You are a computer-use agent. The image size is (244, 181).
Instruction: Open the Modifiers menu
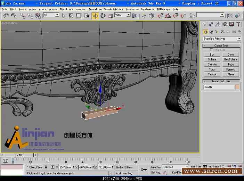[66, 9]
